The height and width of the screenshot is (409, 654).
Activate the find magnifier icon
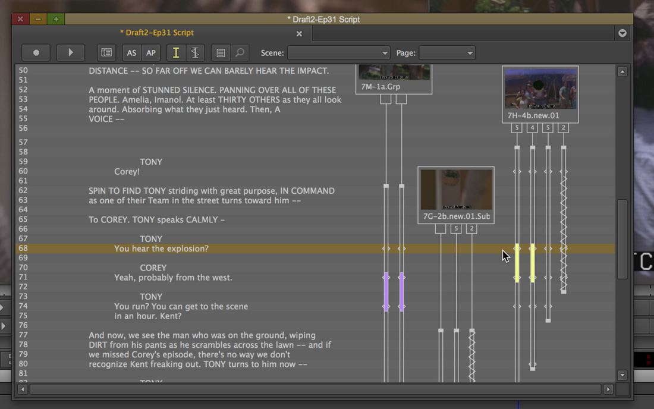pyautogui.click(x=240, y=52)
